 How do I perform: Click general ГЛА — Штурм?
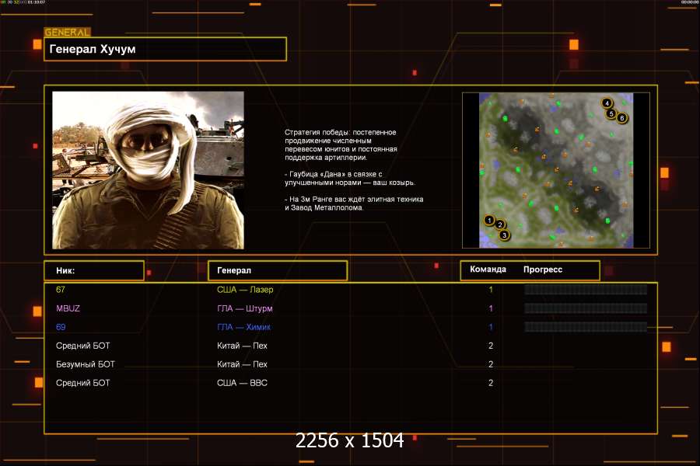click(245, 308)
